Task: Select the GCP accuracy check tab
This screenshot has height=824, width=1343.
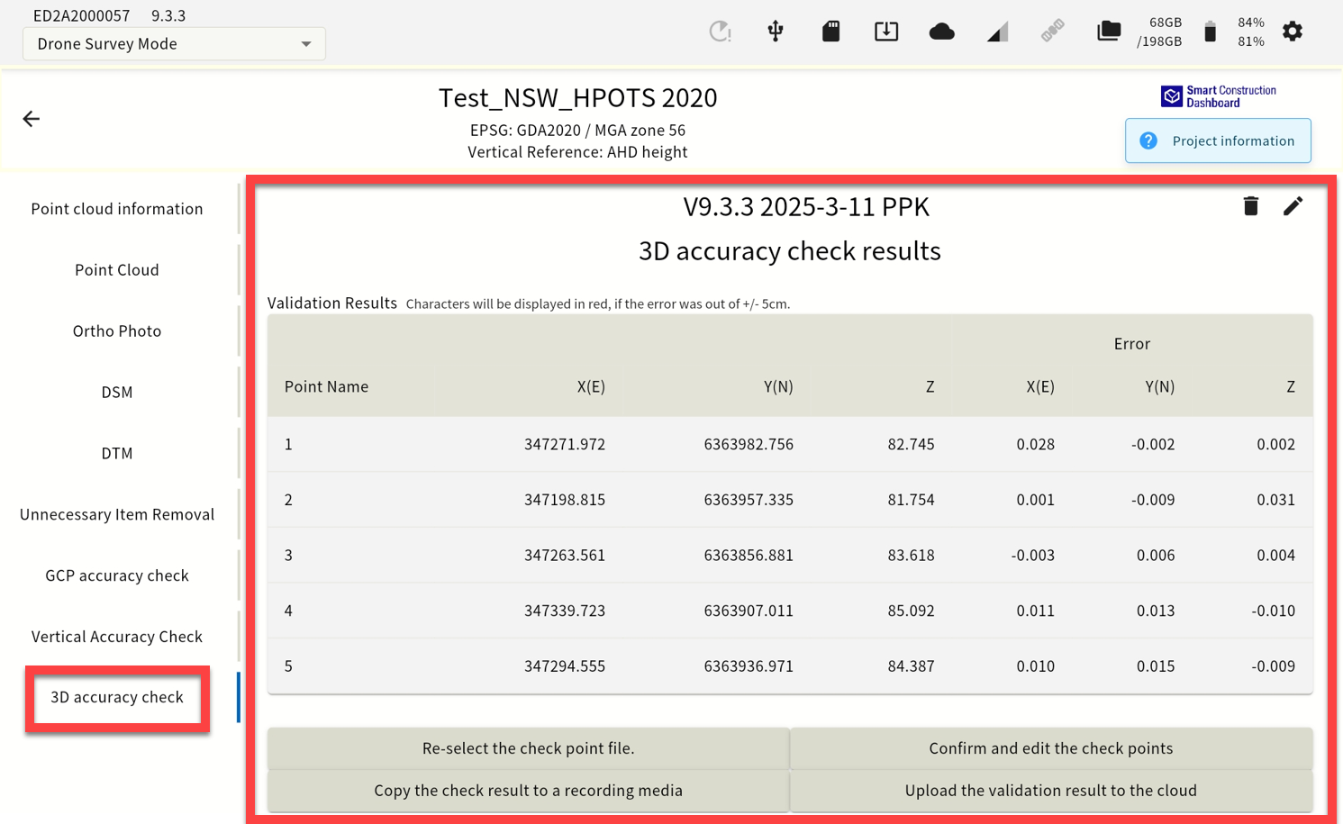Action: (117, 575)
